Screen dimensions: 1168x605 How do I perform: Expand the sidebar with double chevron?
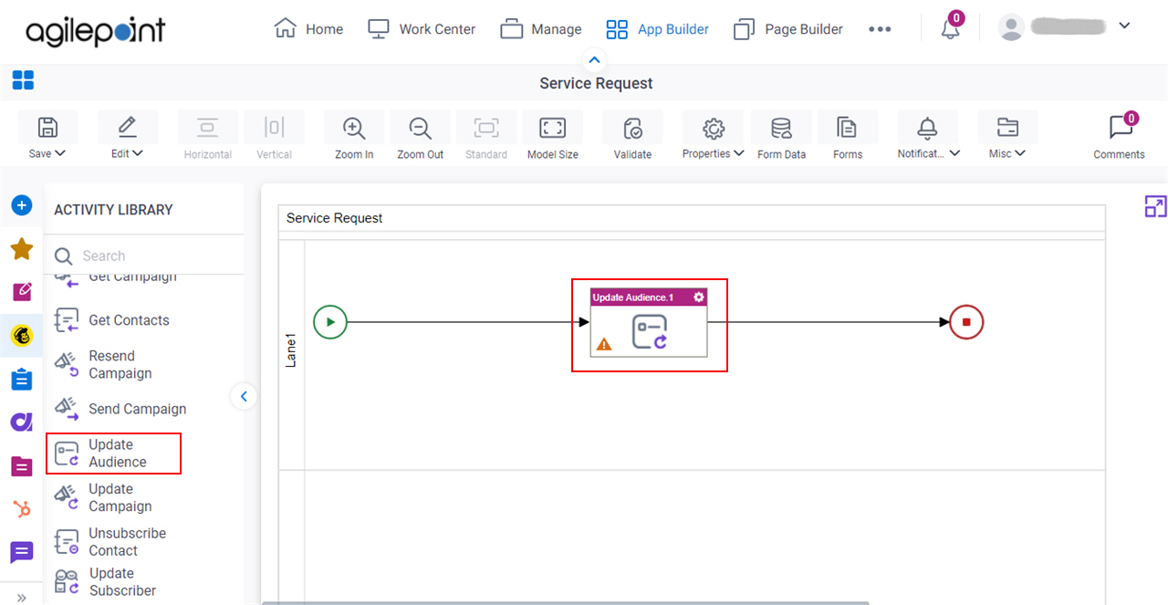point(22,598)
